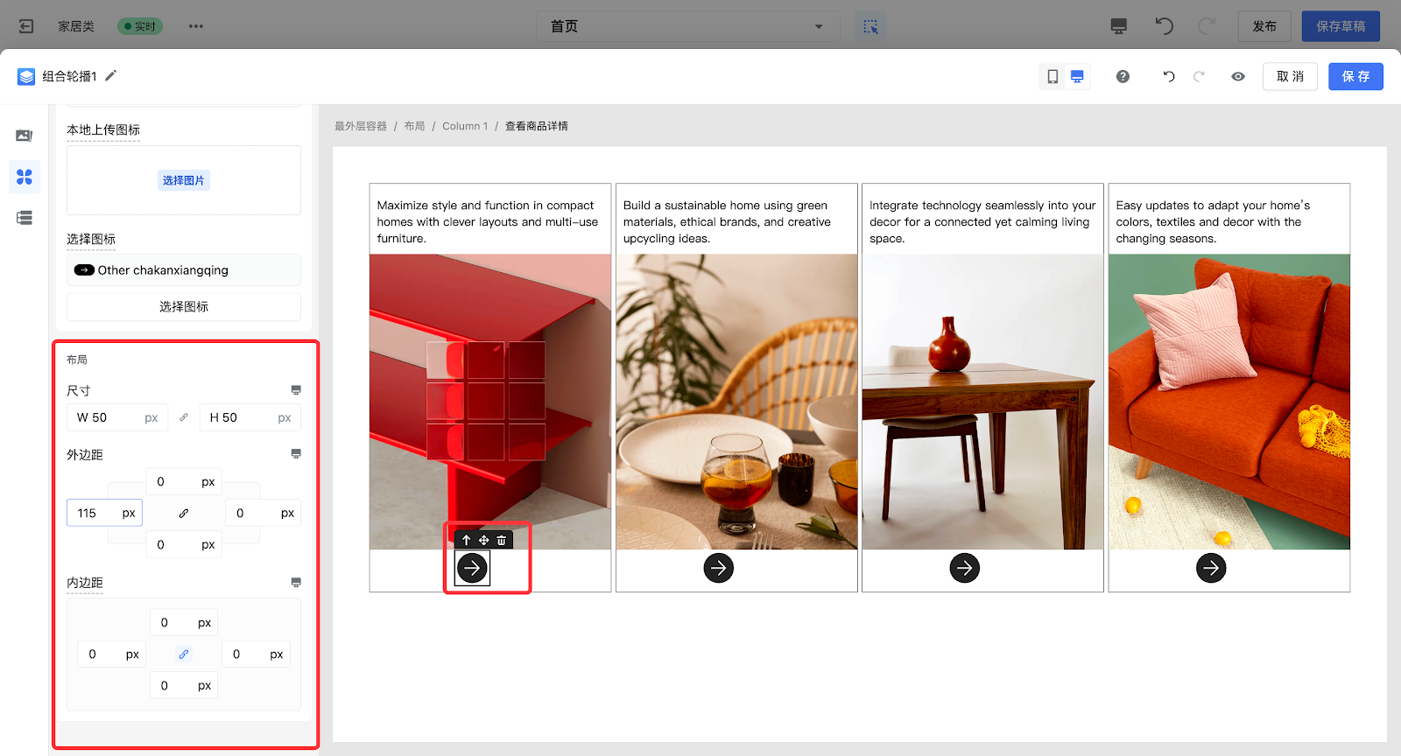Toggle linked margin values in 外边距
The height and width of the screenshot is (756, 1401).
[x=184, y=514]
